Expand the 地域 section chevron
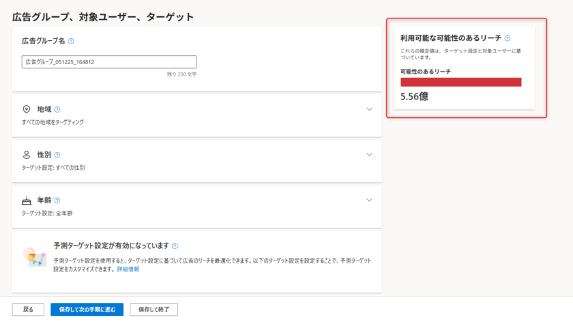 click(369, 109)
